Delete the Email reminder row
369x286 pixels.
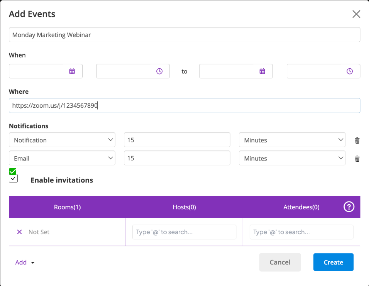pyautogui.click(x=357, y=159)
